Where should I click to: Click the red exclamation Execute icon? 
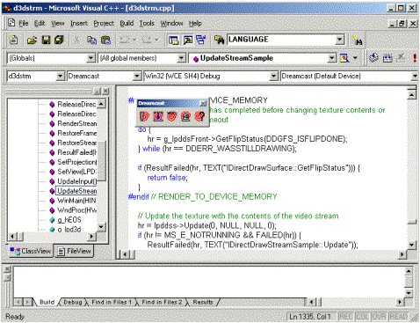pyautogui.click(x=415, y=58)
